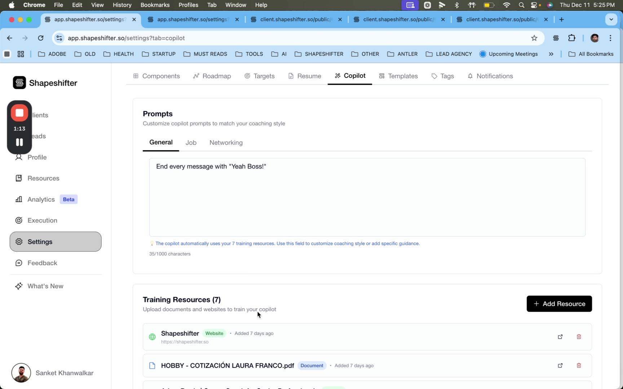Open Shapeshifter website resource in new window

(560, 336)
